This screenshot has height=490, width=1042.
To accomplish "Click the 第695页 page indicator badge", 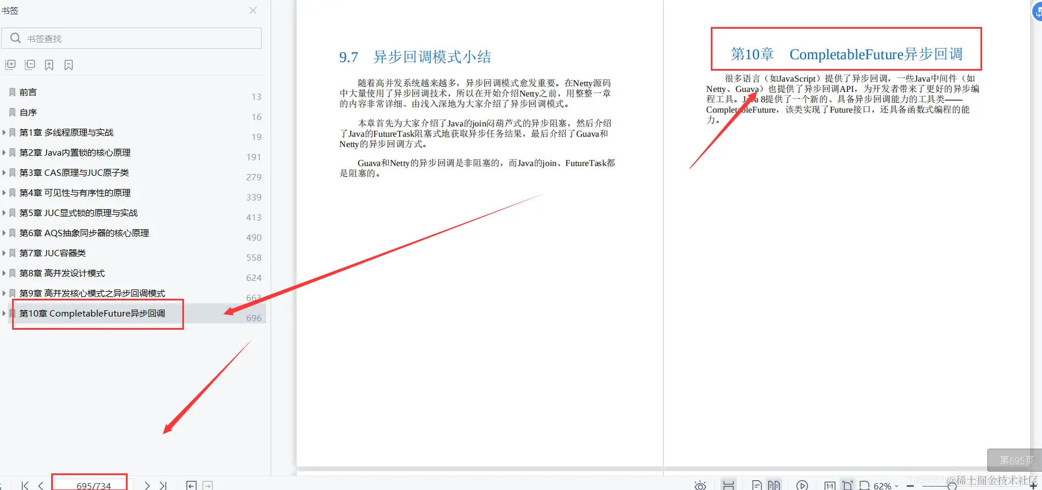I will [x=1016, y=460].
